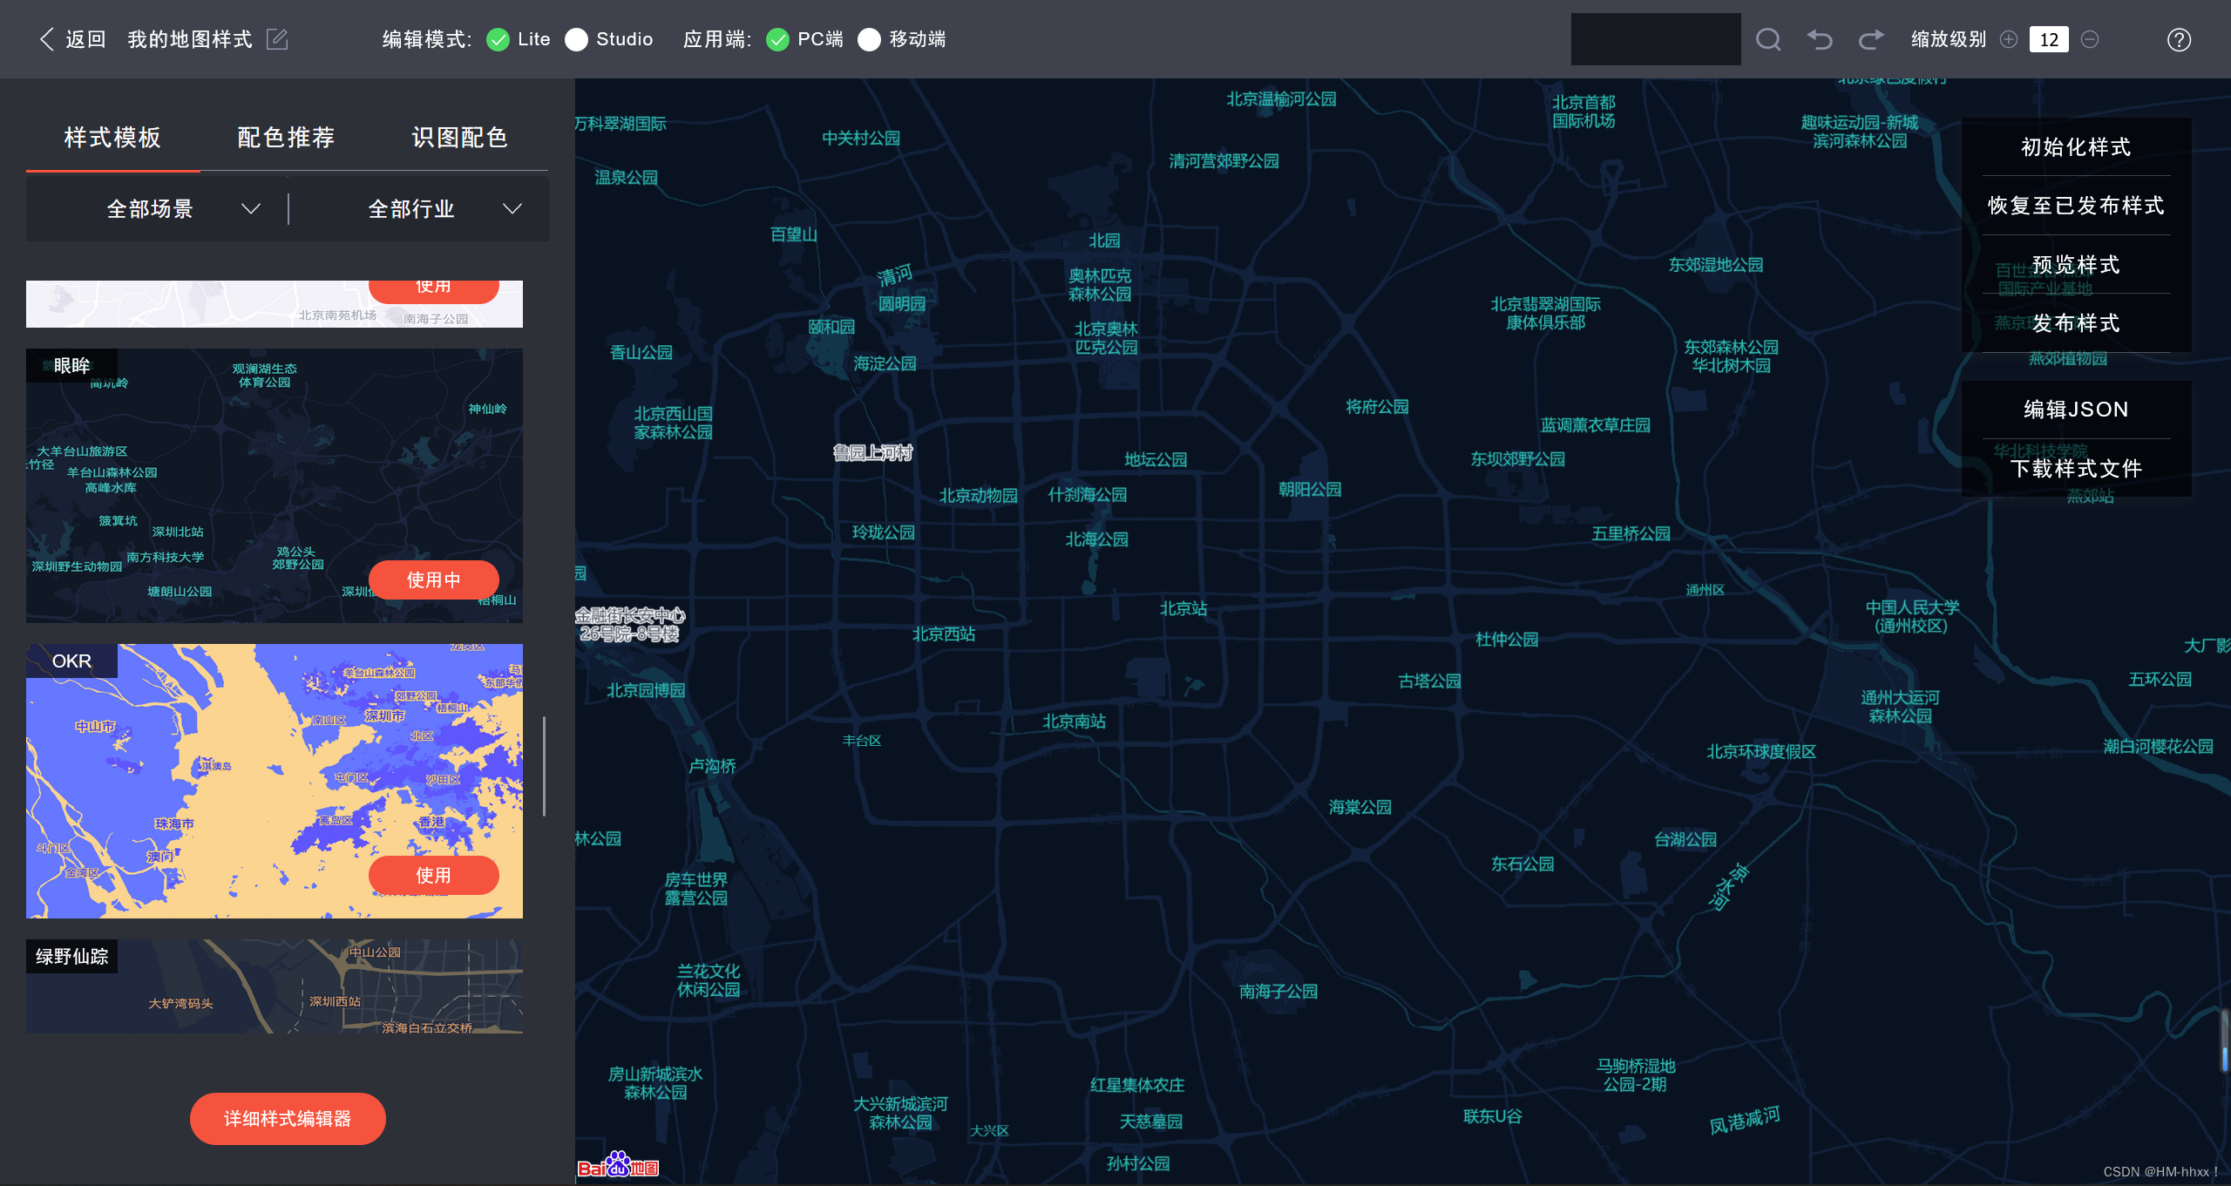This screenshot has height=1186, width=2231.
Task: Switch to 样式模板 tab
Action: [x=112, y=138]
